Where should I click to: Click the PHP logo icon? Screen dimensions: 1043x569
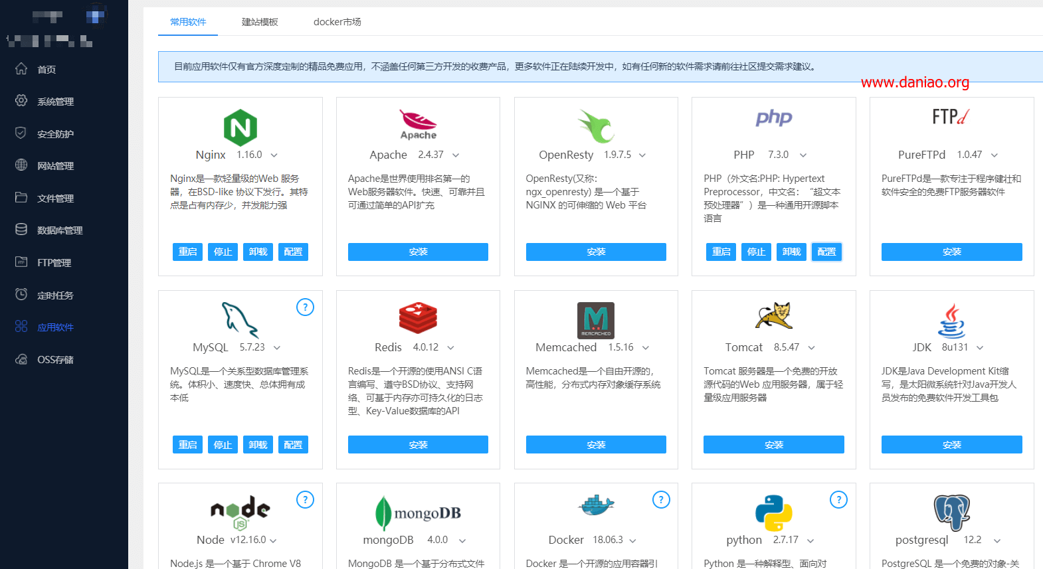[774, 118]
